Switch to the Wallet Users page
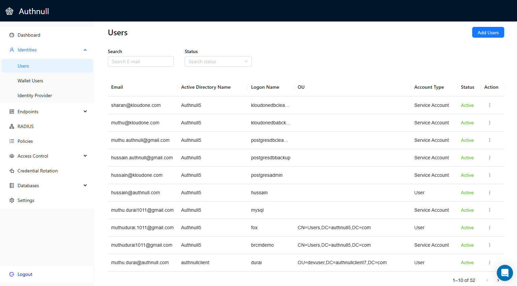The height and width of the screenshot is (286, 517). point(30,81)
